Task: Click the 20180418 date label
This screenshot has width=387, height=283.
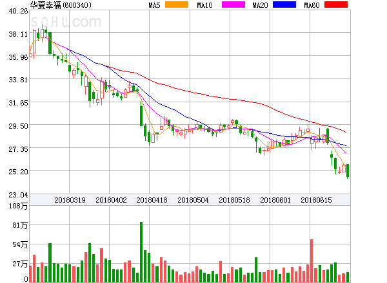Action: [x=152, y=200]
